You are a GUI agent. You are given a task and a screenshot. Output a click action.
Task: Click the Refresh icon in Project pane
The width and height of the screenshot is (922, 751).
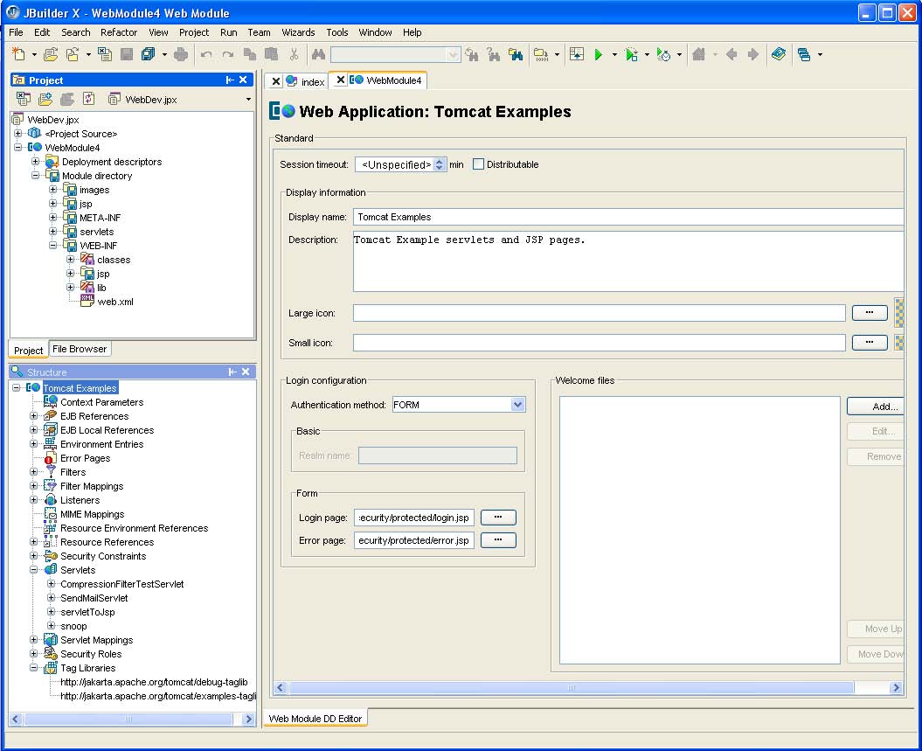pos(88,99)
